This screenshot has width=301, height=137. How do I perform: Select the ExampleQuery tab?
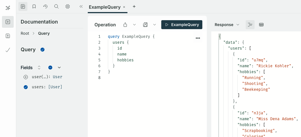pyautogui.click(x=105, y=7)
